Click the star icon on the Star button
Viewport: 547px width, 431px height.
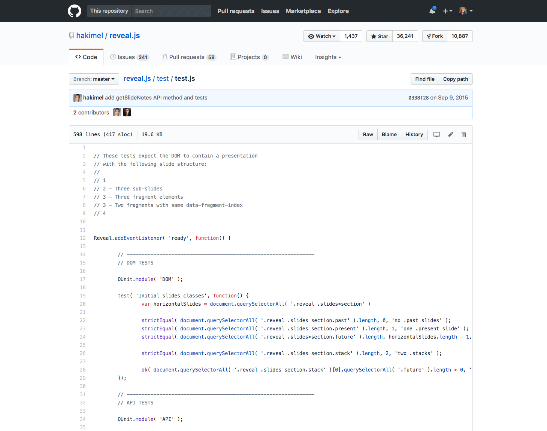click(x=374, y=36)
